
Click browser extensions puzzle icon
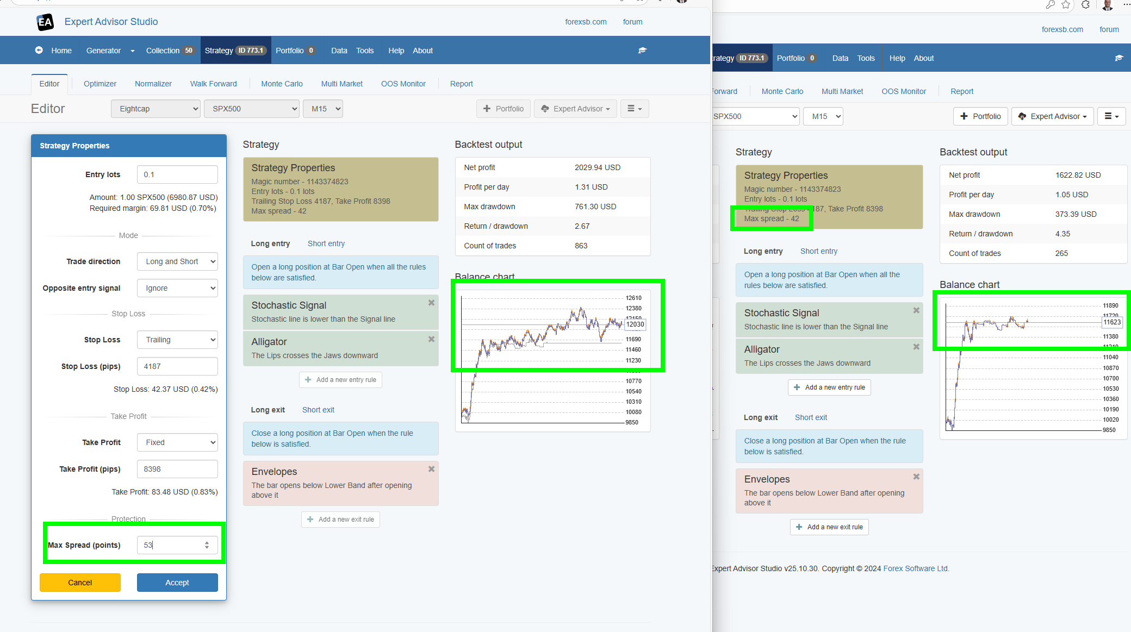coord(1085,5)
